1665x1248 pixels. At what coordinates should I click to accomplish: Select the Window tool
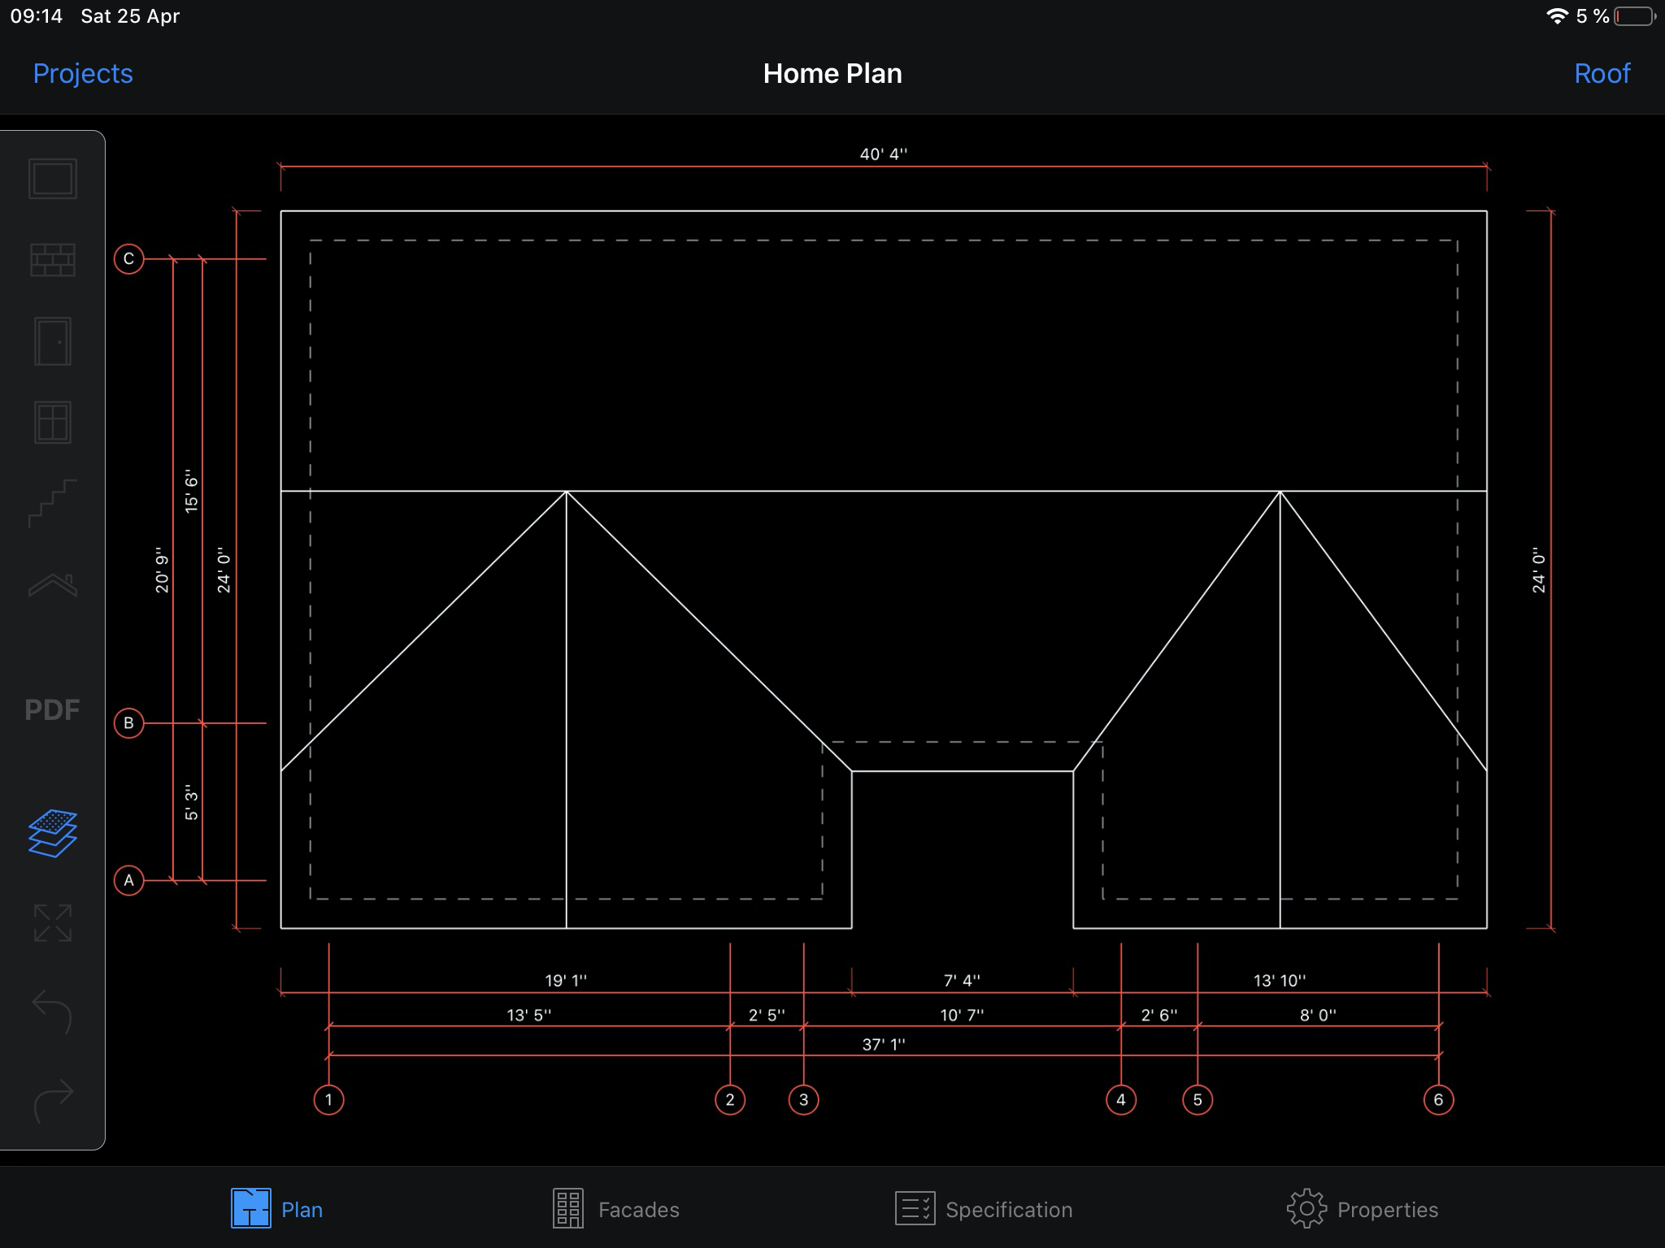(x=53, y=422)
